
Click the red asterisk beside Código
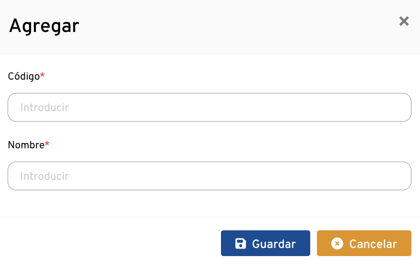click(42, 76)
